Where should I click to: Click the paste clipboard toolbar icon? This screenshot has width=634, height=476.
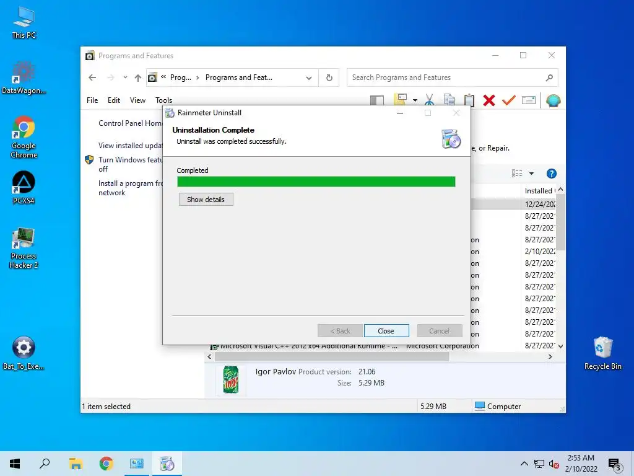click(469, 100)
